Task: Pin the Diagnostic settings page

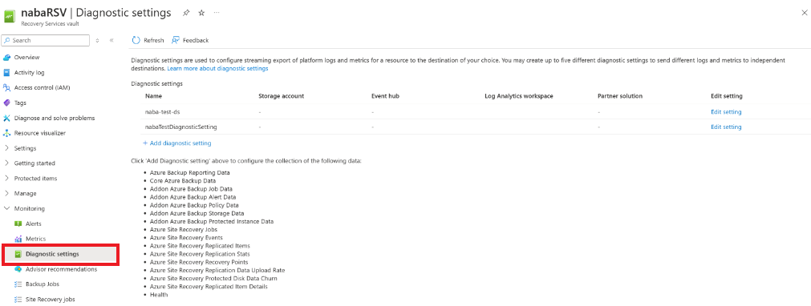Action: (185, 13)
